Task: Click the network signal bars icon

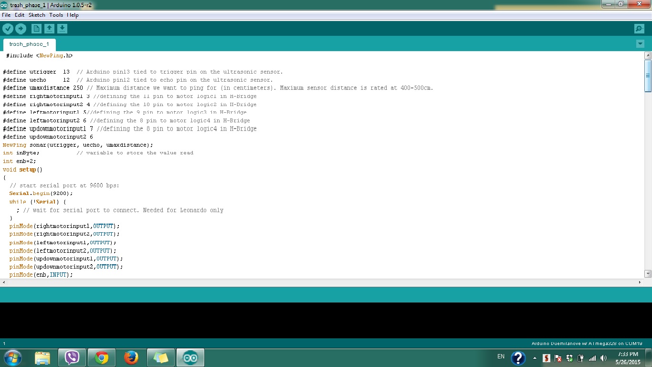Action: coord(592,358)
